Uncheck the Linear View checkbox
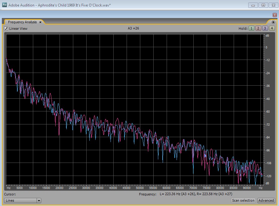 pos(6,29)
